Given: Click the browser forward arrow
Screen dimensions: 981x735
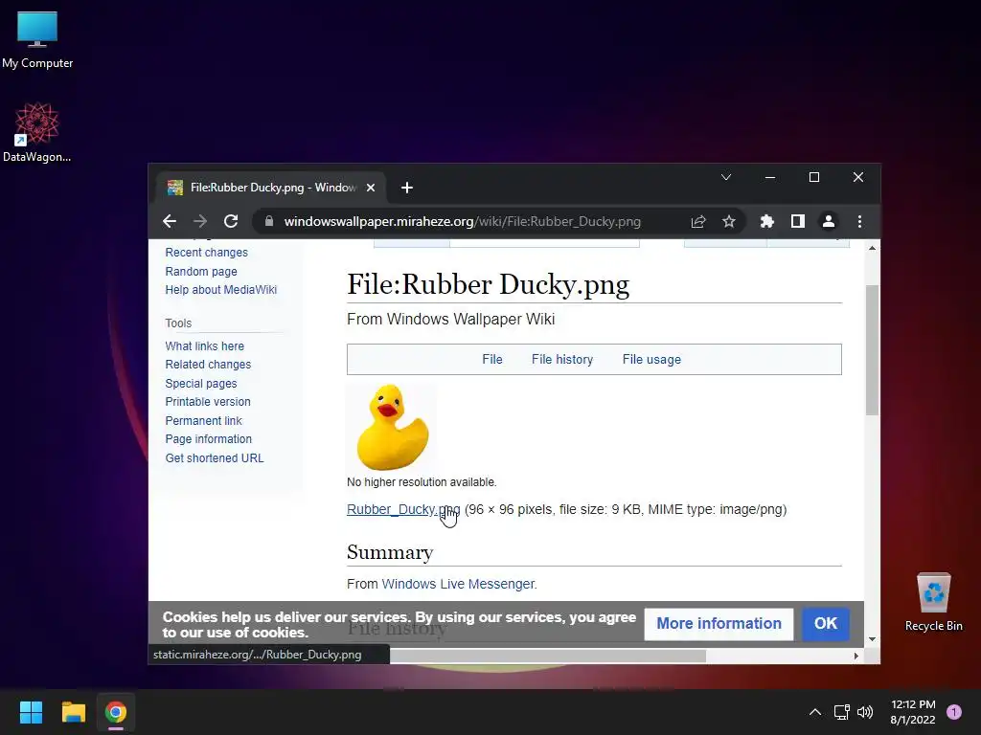Looking at the screenshot, I should [200, 221].
